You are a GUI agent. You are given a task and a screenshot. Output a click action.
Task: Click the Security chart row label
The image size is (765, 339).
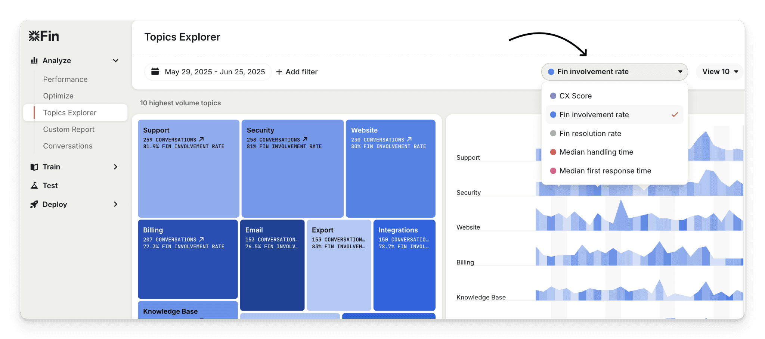468,193
